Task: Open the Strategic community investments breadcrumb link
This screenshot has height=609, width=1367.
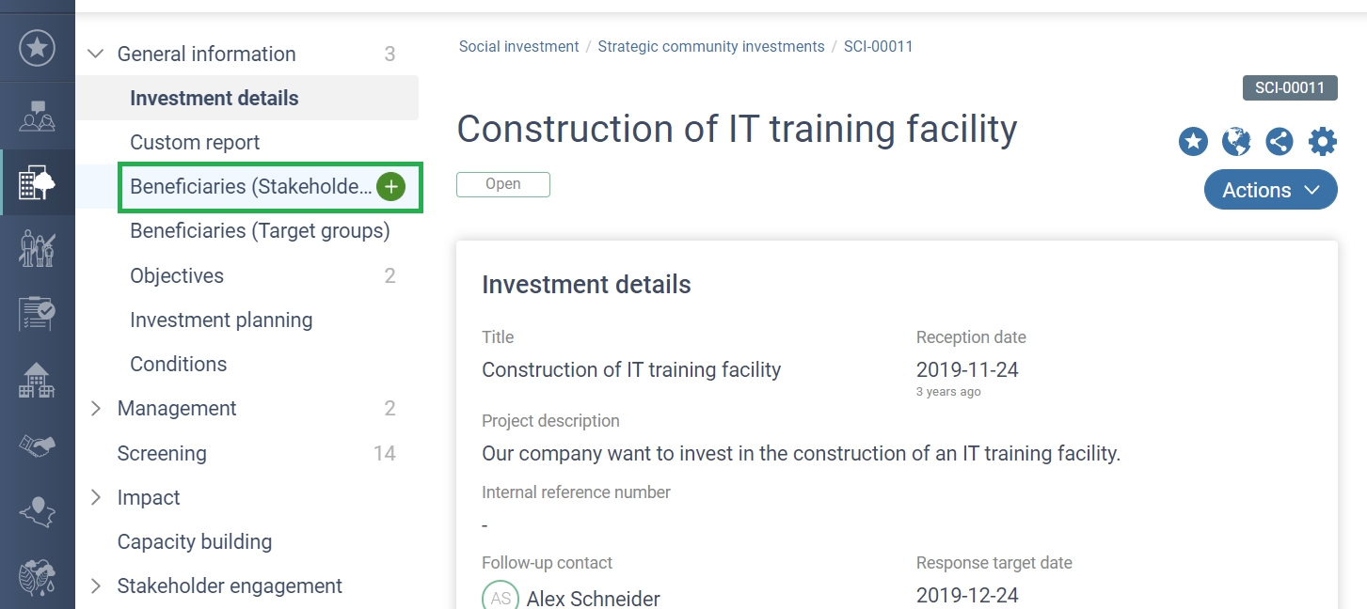Action: click(710, 46)
